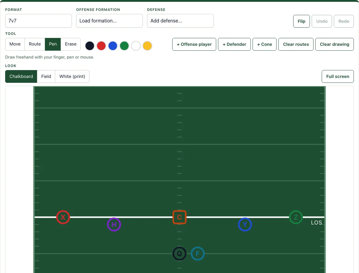Click Clear routes
Image resolution: width=359 pixels, height=273 pixels.
point(296,44)
